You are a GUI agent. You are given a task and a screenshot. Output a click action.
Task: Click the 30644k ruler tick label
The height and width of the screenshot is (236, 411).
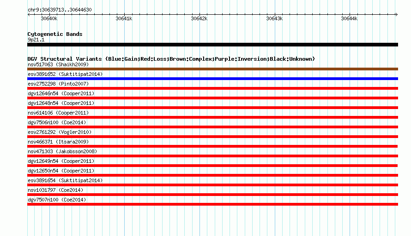[349, 18]
